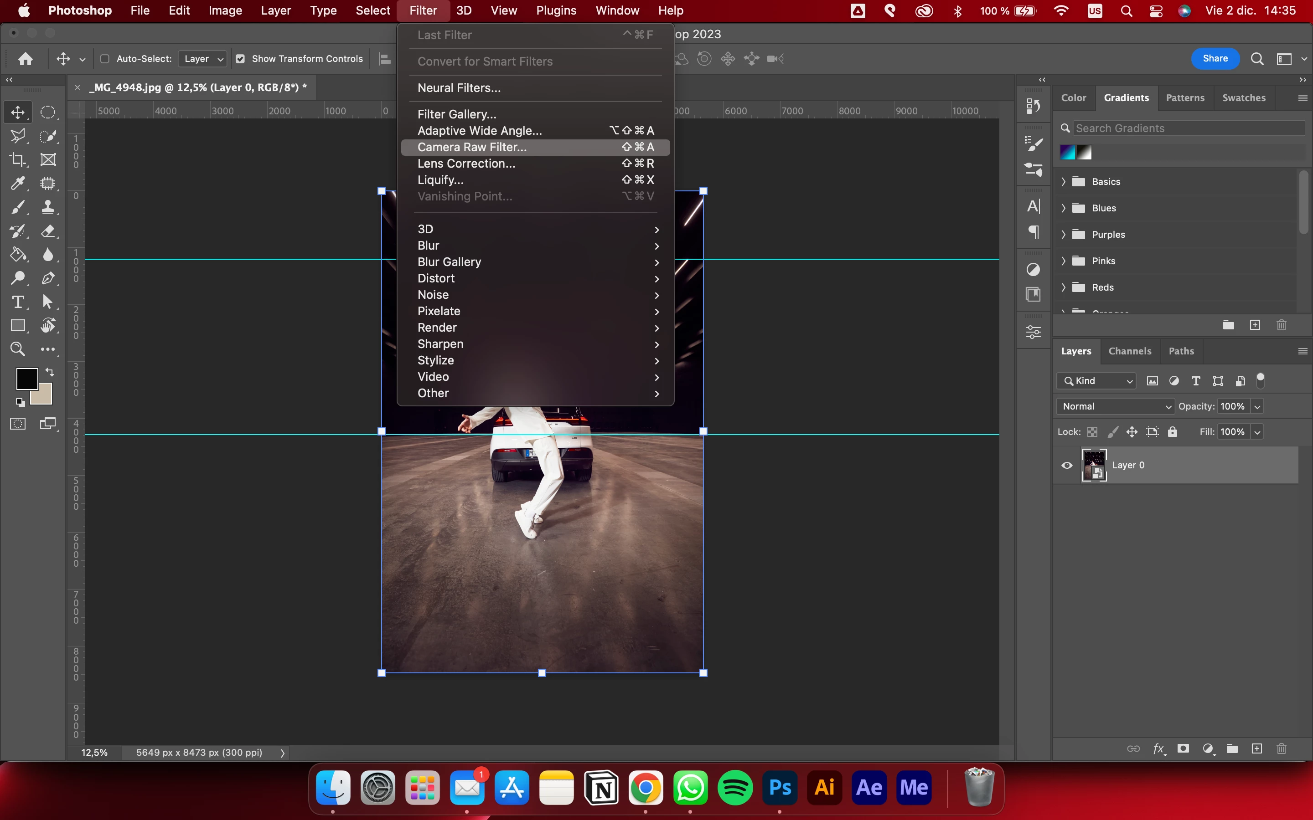Uncheck Show Transform Controls
Screen dimensions: 1313x820
[240, 59]
